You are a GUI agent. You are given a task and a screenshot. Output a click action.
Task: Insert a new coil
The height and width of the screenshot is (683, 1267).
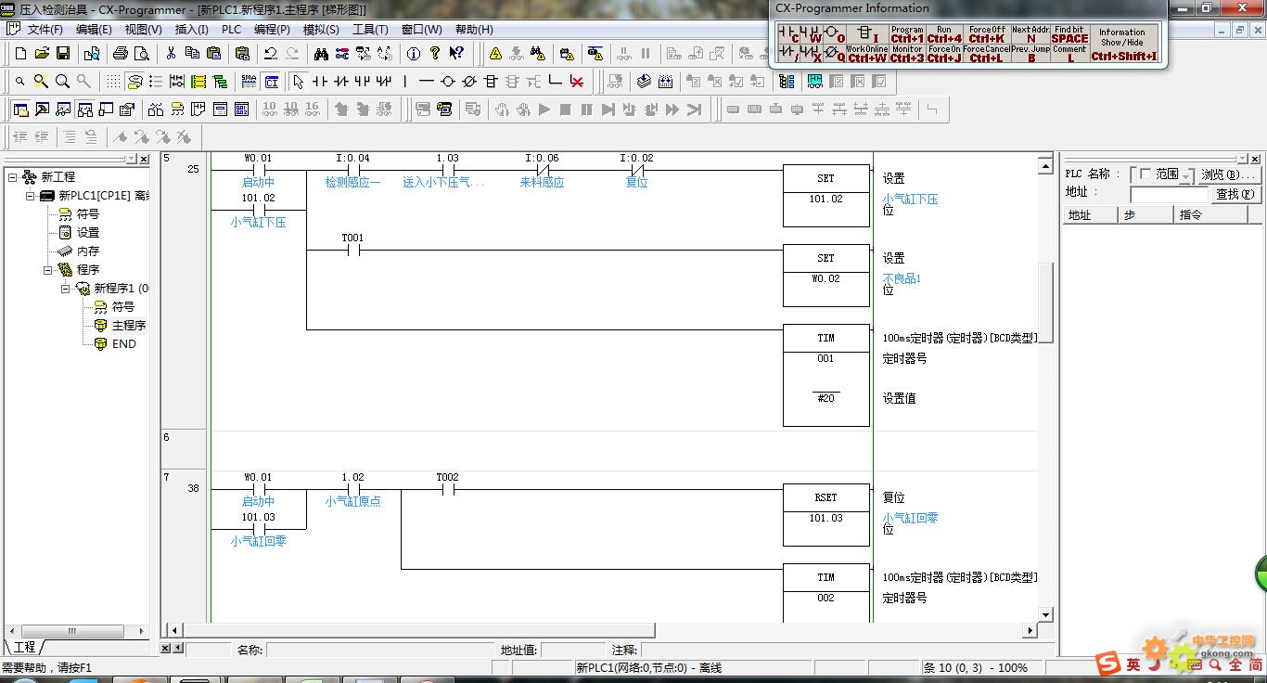point(448,82)
